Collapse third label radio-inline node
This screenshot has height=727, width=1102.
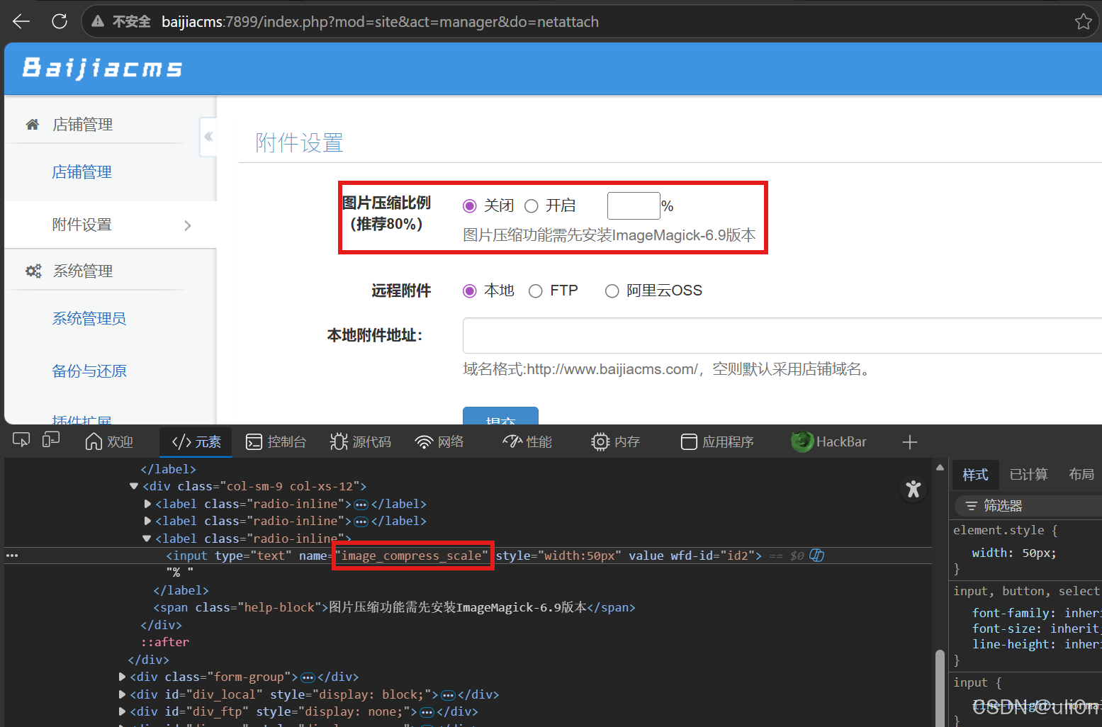(147, 539)
